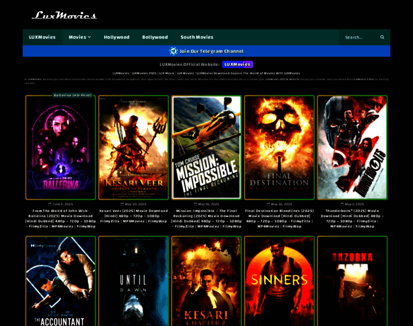Open the Until Dawn poster thumbnail
Screen dimensions: 413x326
[x=134, y=281]
